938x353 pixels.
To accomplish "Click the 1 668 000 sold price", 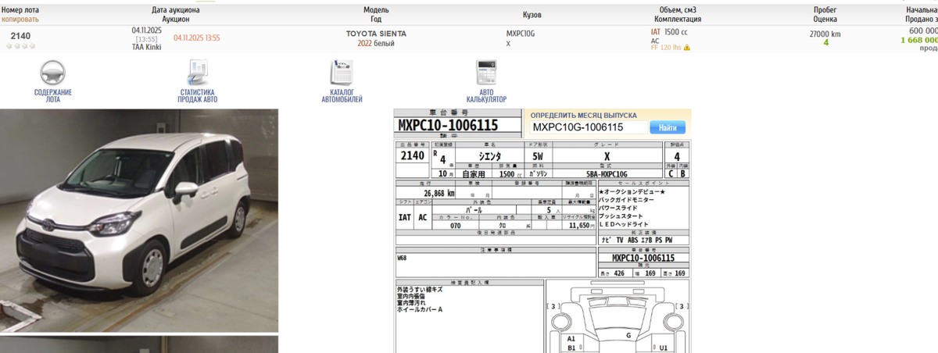I will [919, 39].
